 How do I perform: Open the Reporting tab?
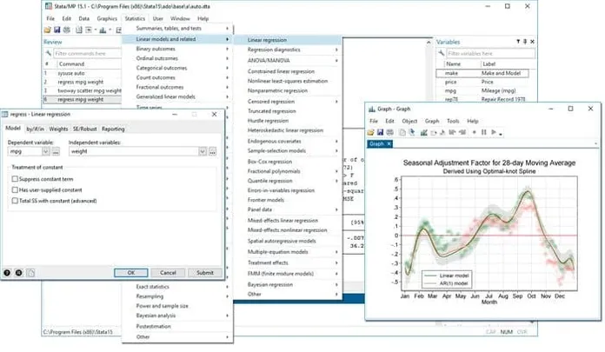(x=113, y=129)
